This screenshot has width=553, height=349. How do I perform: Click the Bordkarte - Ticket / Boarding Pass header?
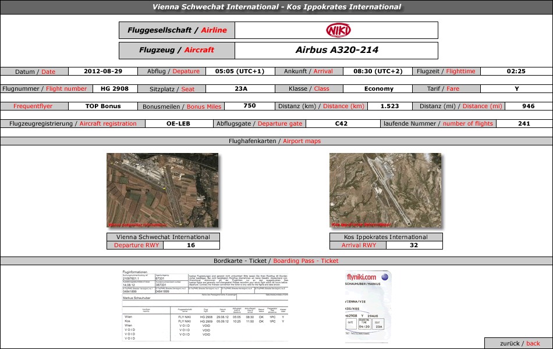tap(276, 261)
